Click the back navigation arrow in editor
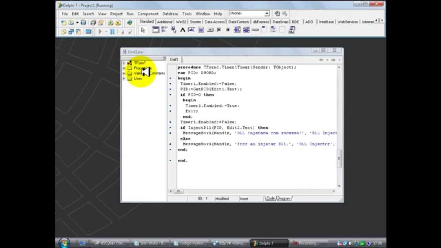The image size is (441, 248). (x=321, y=60)
